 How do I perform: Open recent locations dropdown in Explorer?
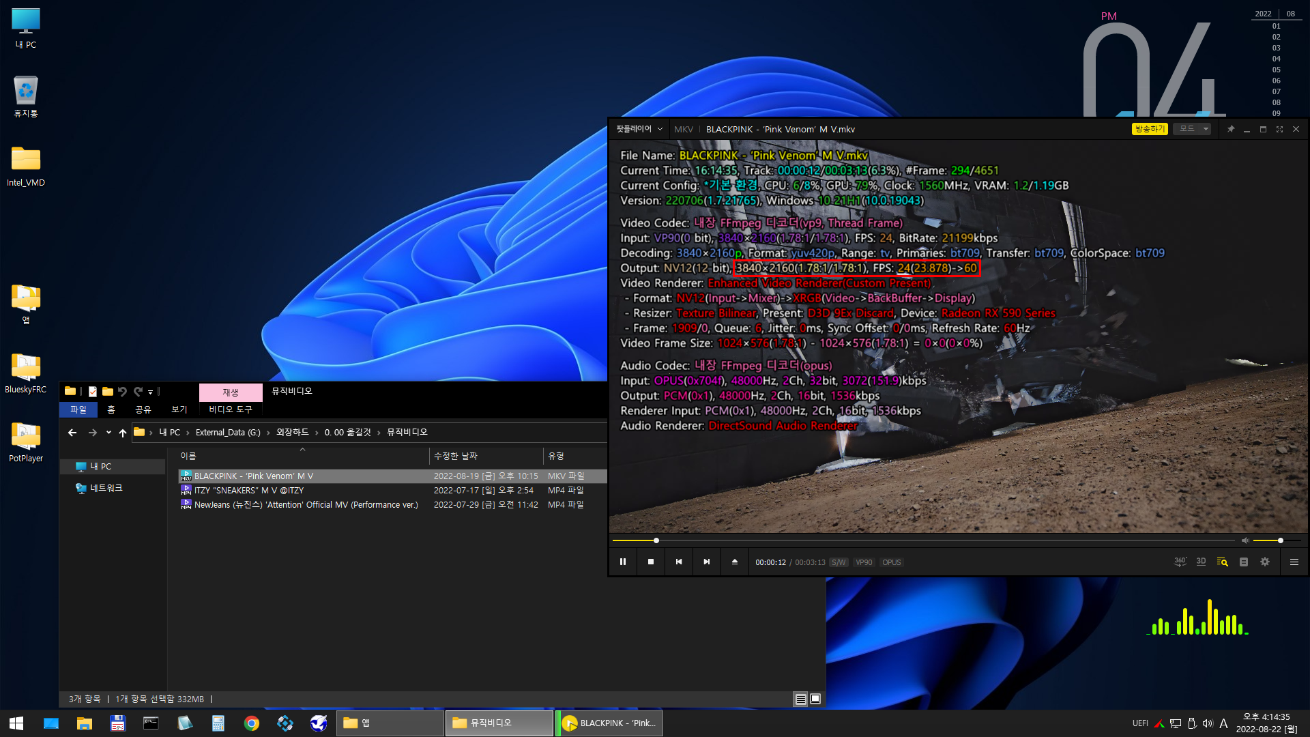[108, 433]
